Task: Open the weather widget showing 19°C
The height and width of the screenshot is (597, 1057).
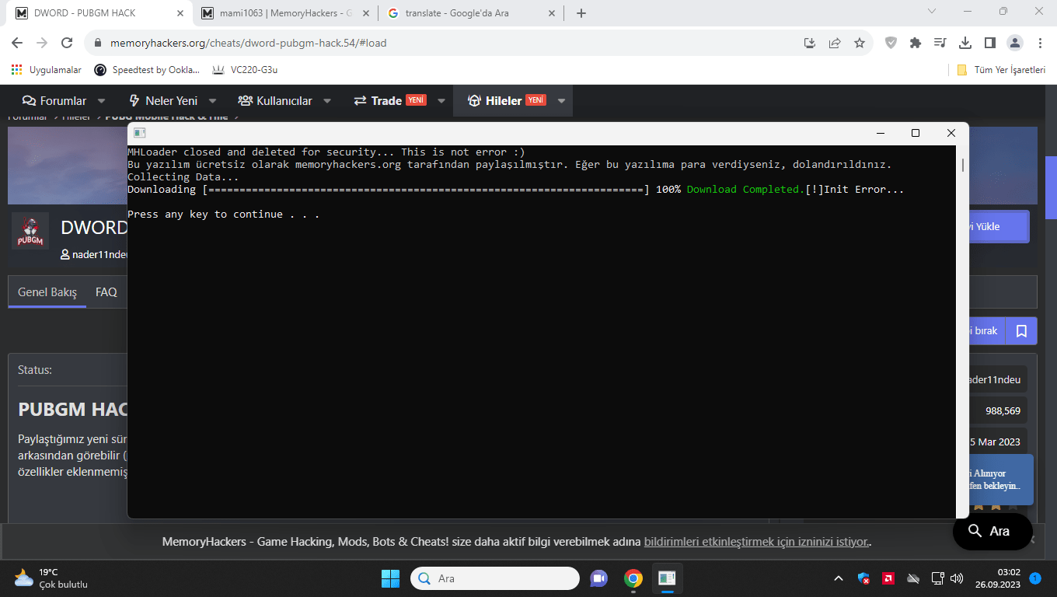Action: (x=51, y=578)
